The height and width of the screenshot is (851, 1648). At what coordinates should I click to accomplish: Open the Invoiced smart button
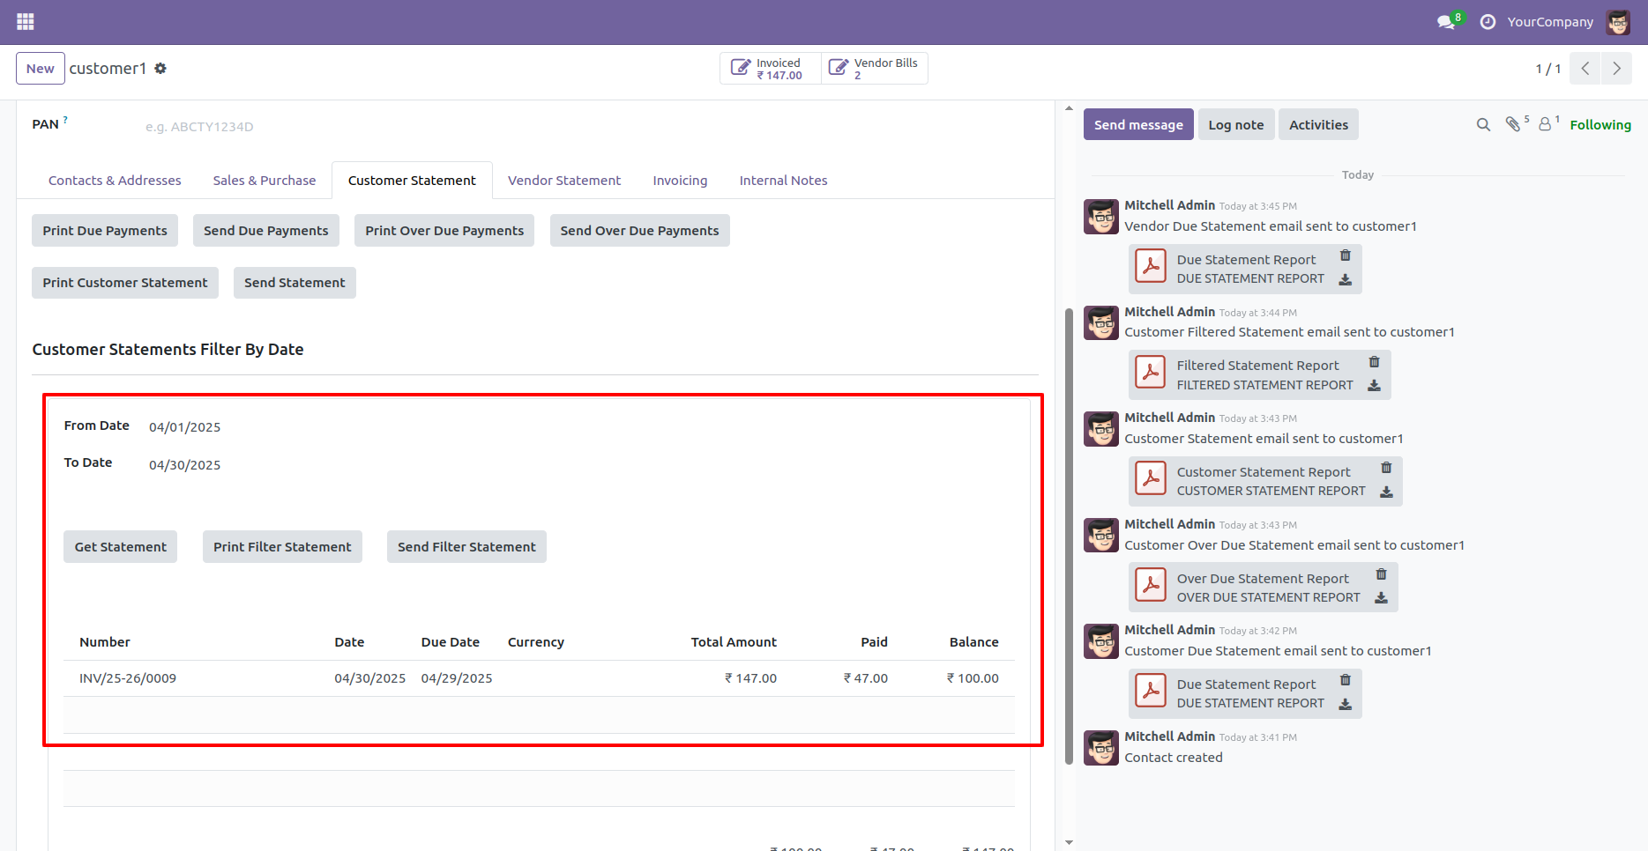point(769,68)
